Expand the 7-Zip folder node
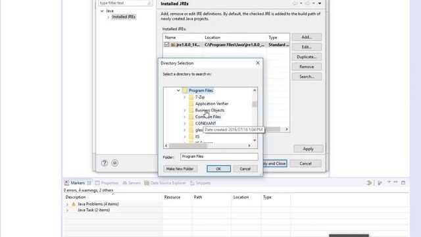Viewport: 421px width, 237px height. [x=185, y=97]
